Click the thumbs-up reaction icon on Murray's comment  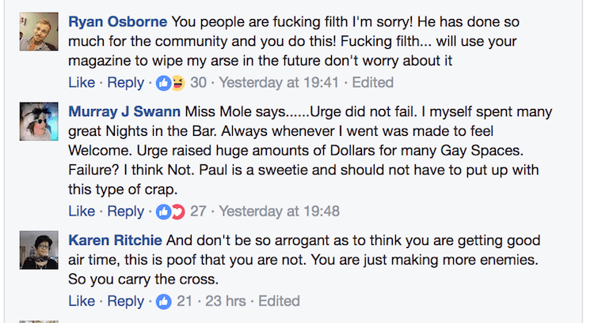(x=165, y=211)
